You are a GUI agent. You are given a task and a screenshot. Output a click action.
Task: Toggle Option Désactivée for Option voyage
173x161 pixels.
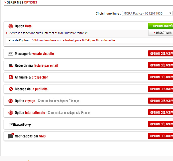coord(160,101)
